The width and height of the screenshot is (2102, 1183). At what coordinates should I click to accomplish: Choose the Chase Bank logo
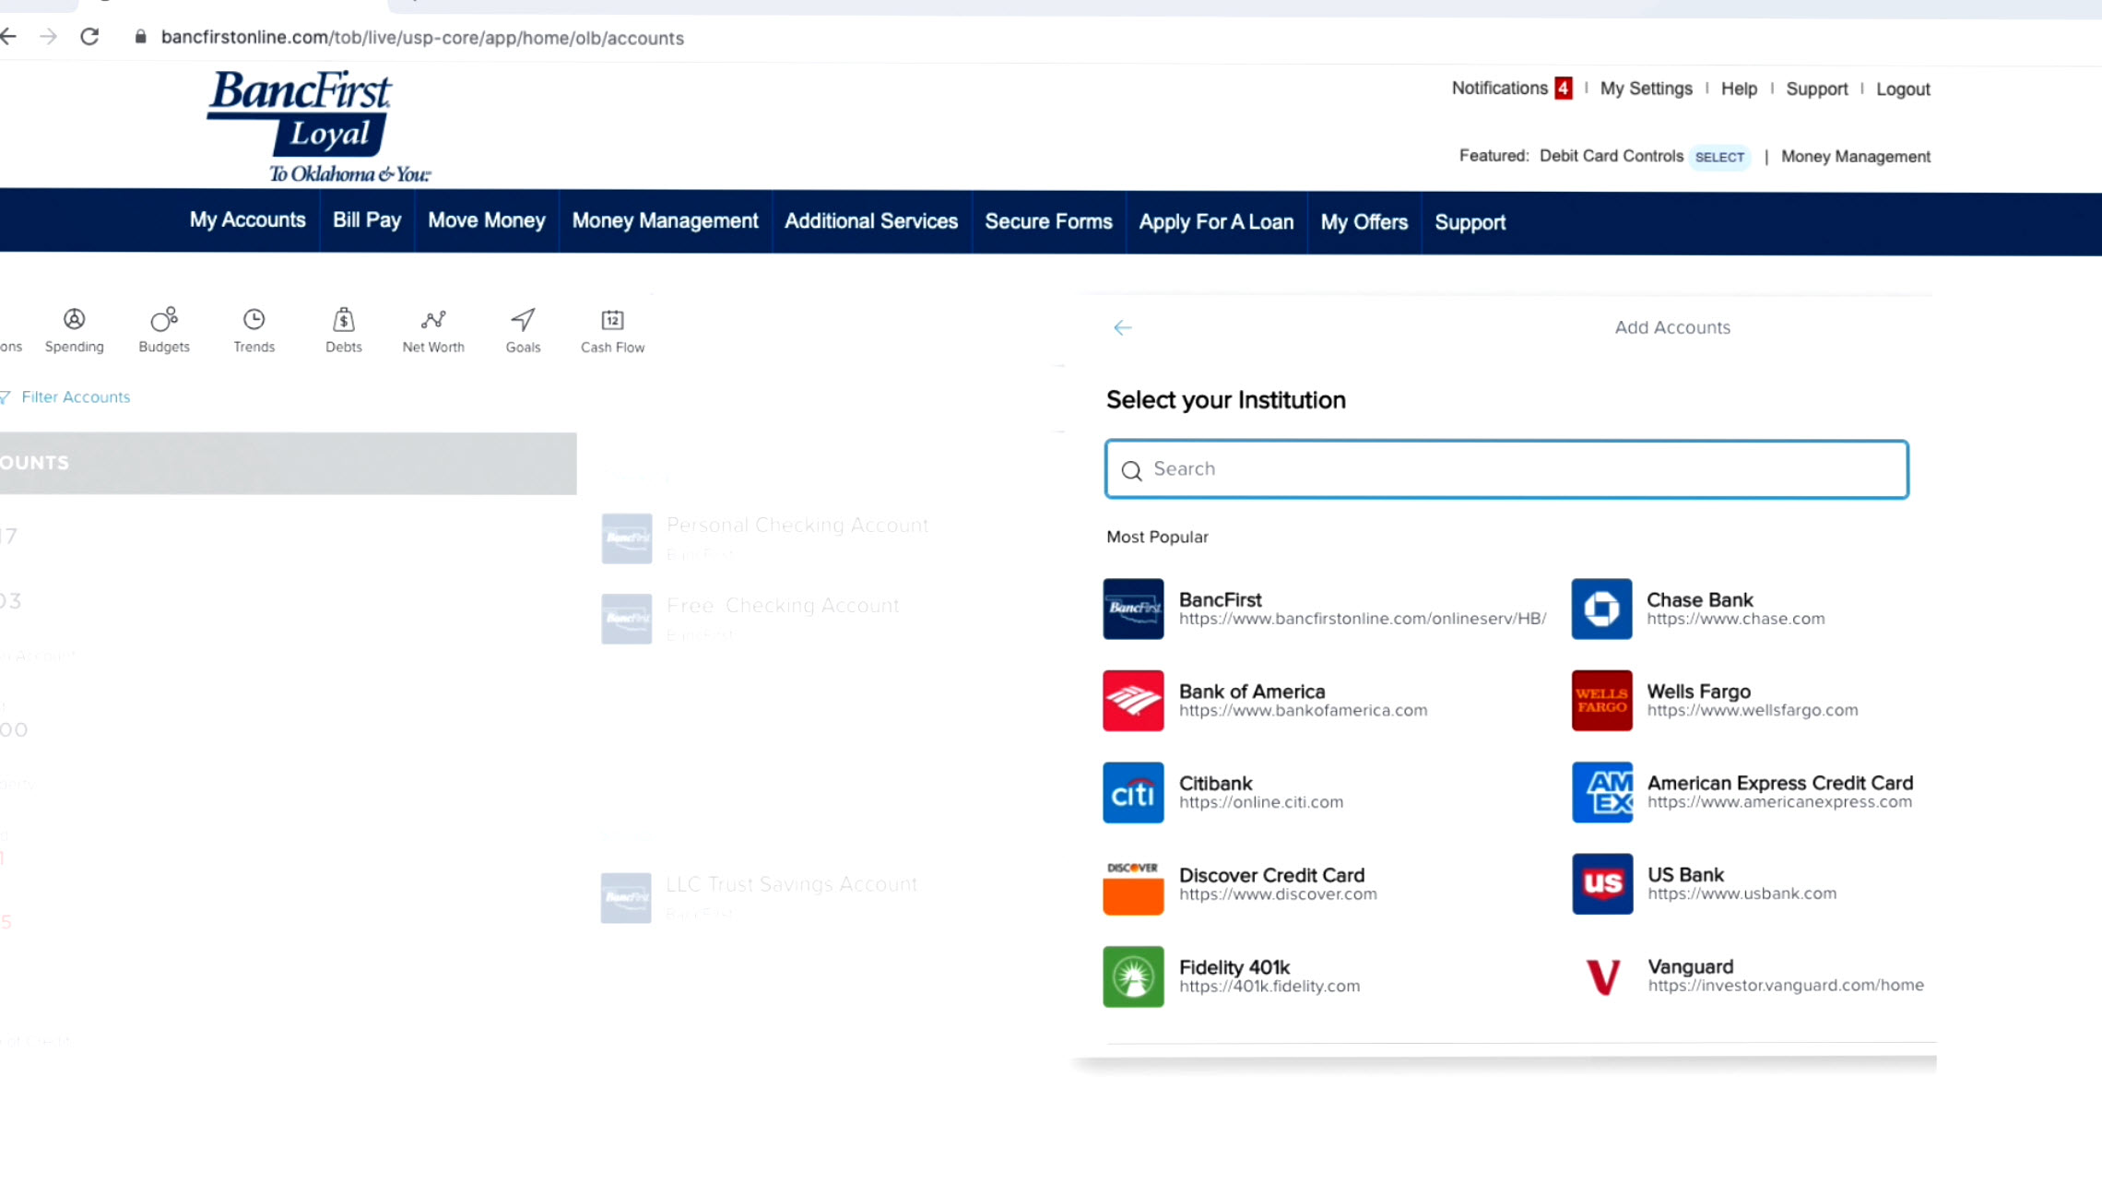1601,609
